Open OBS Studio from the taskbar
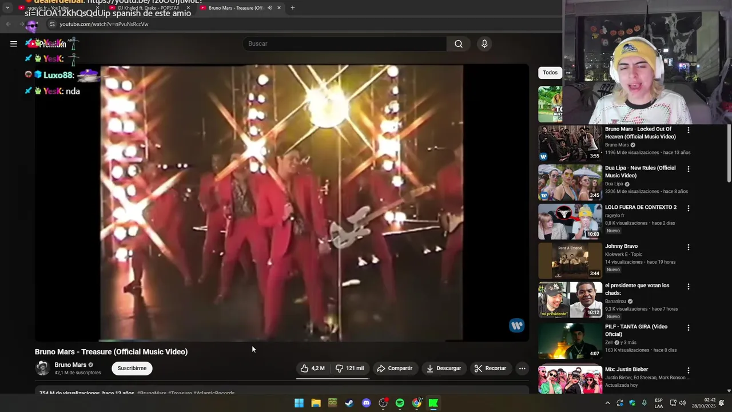This screenshot has width=732, height=412. [383, 403]
